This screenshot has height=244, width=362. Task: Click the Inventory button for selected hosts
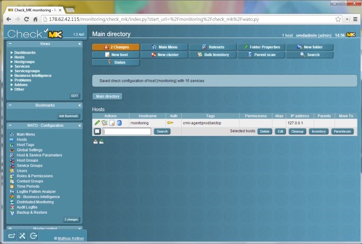tap(318, 131)
